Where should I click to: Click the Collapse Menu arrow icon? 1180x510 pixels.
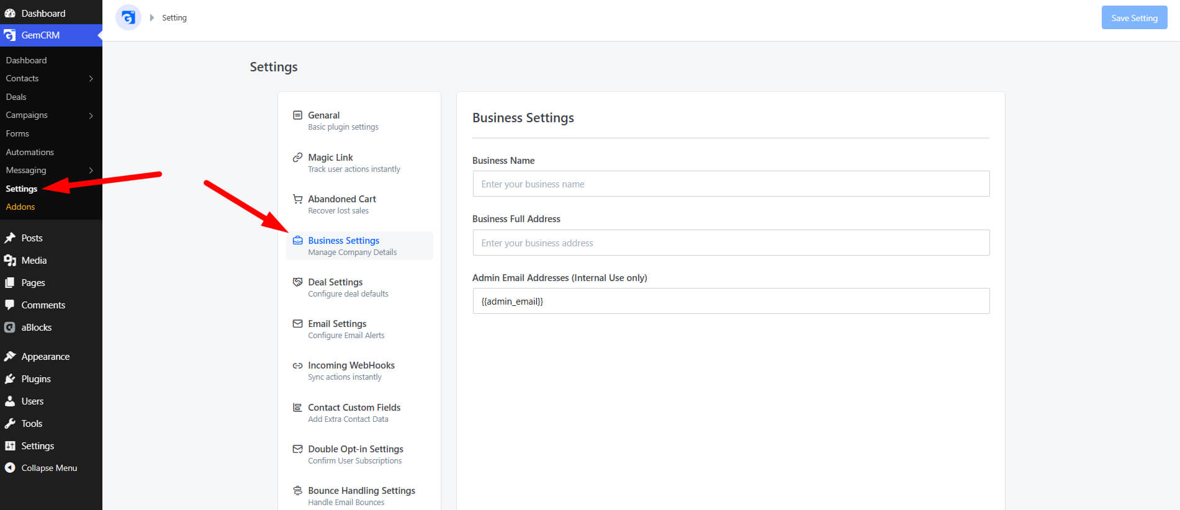coord(10,468)
